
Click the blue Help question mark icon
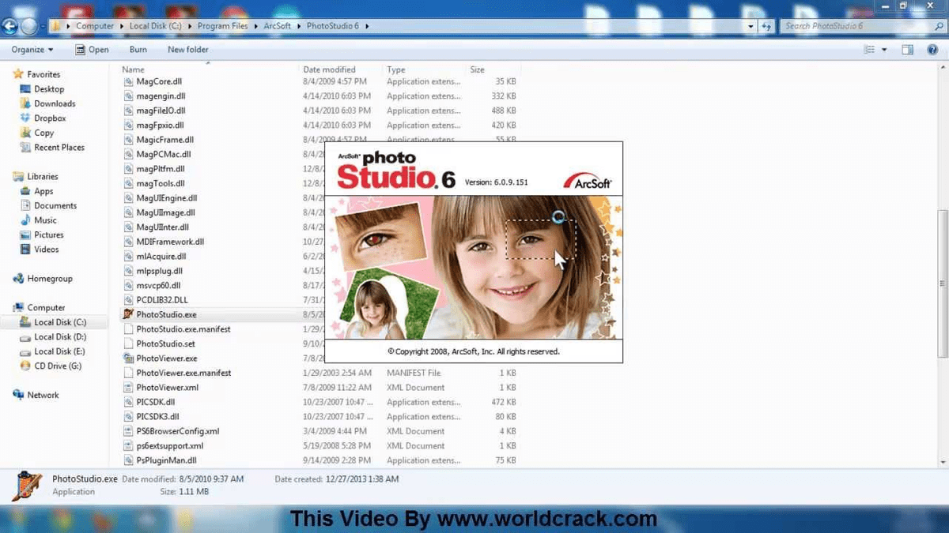coord(932,49)
